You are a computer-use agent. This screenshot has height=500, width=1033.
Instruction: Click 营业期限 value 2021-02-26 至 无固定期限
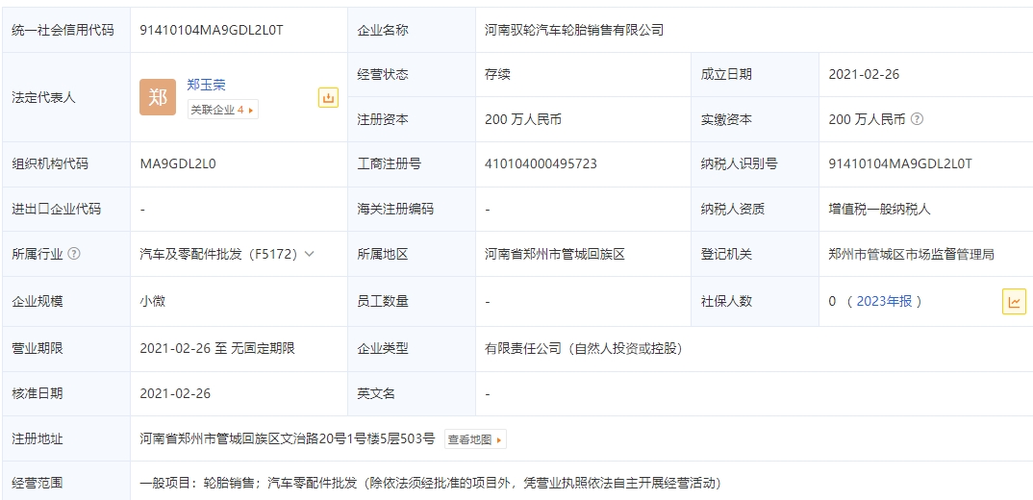[217, 348]
